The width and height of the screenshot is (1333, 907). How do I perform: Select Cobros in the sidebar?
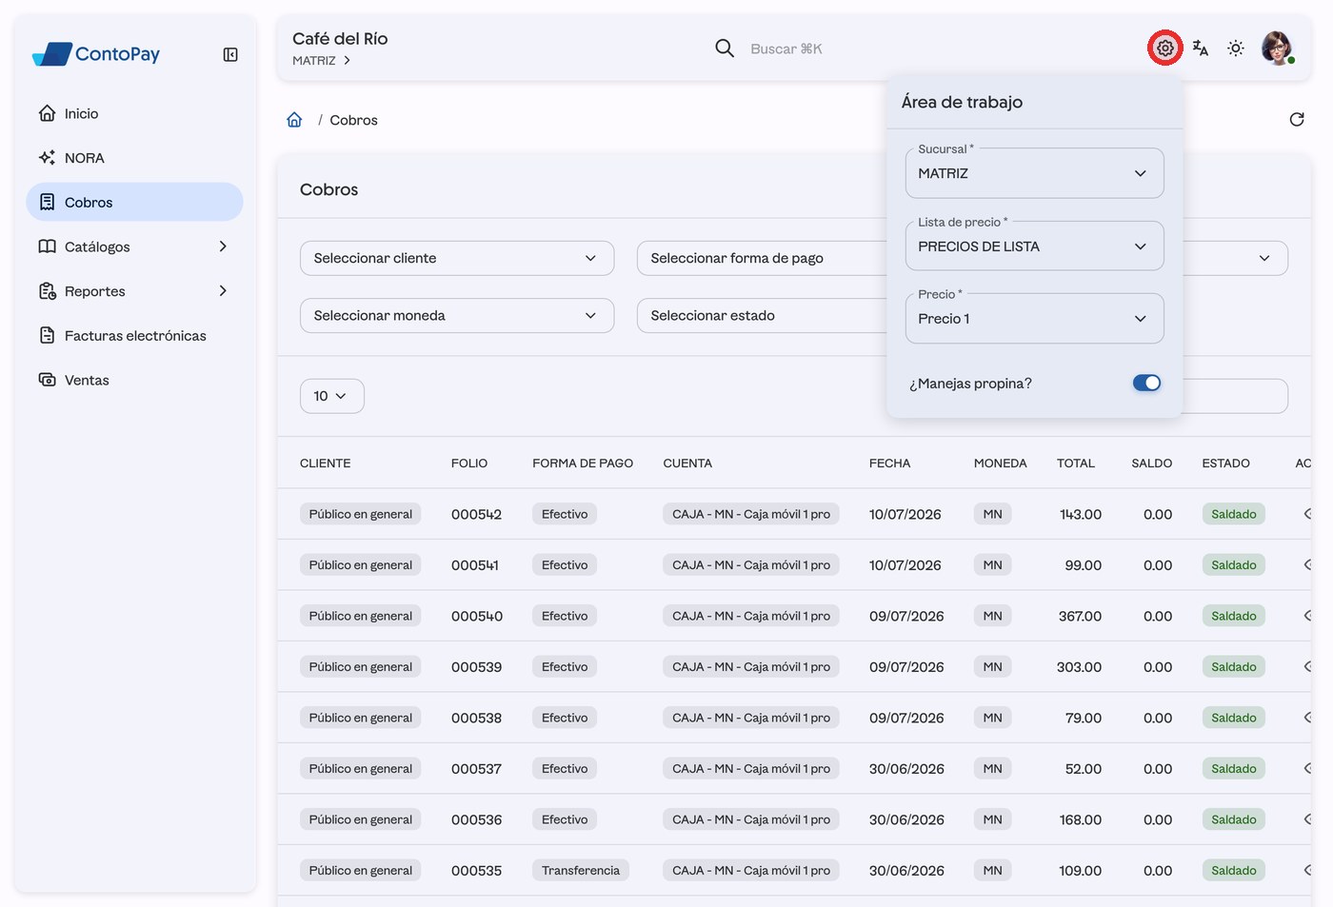pos(135,202)
